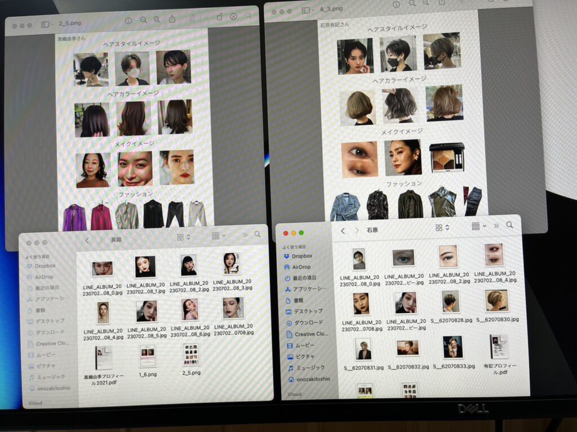Open デスクトップ in 石原 Finder sidebar

pos(304,312)
